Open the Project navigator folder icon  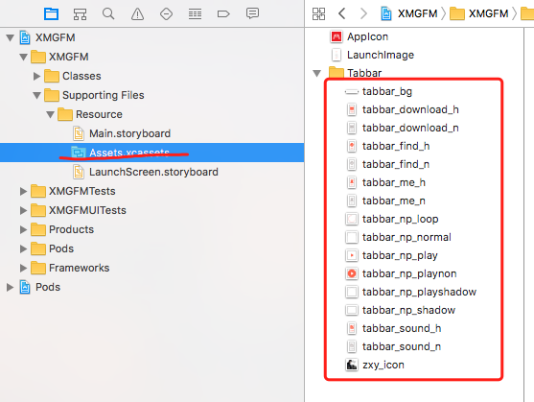click(x=51, y=14)
